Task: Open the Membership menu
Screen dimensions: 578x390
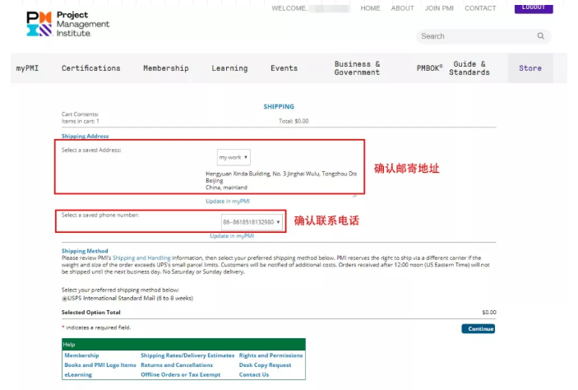Action: click(165, 68)
